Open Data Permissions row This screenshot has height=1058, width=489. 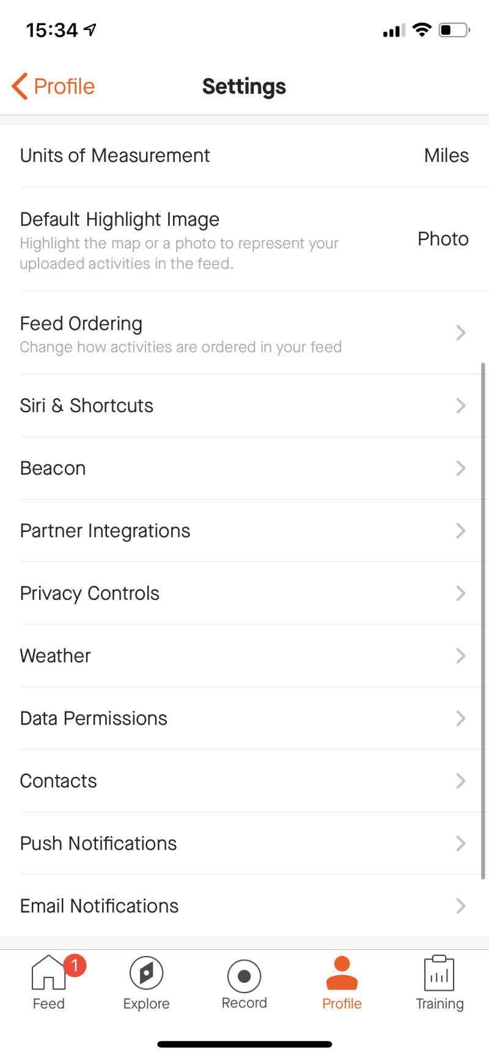(x=244, y=718)
